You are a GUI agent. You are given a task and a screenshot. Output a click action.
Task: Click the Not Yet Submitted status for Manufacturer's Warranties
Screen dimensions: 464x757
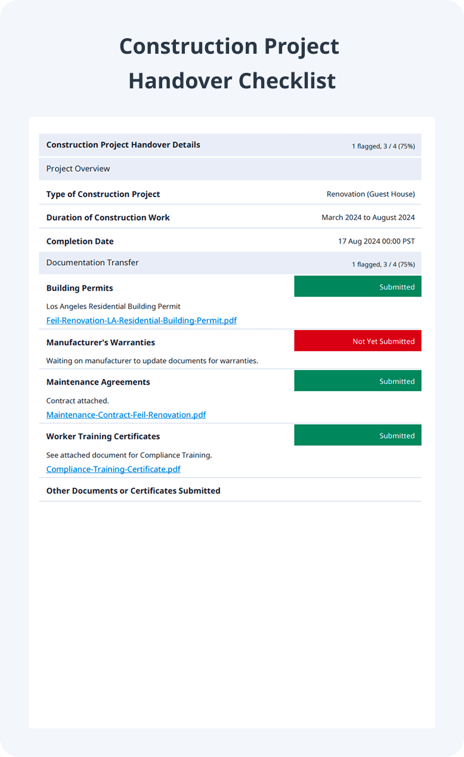pyautogui.click(x=357, y=341)
